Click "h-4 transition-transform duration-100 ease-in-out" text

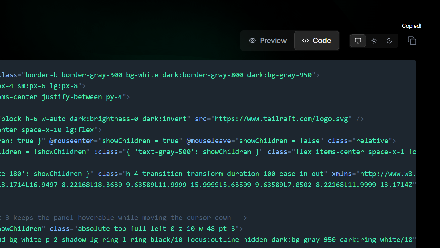coord(225,174)
